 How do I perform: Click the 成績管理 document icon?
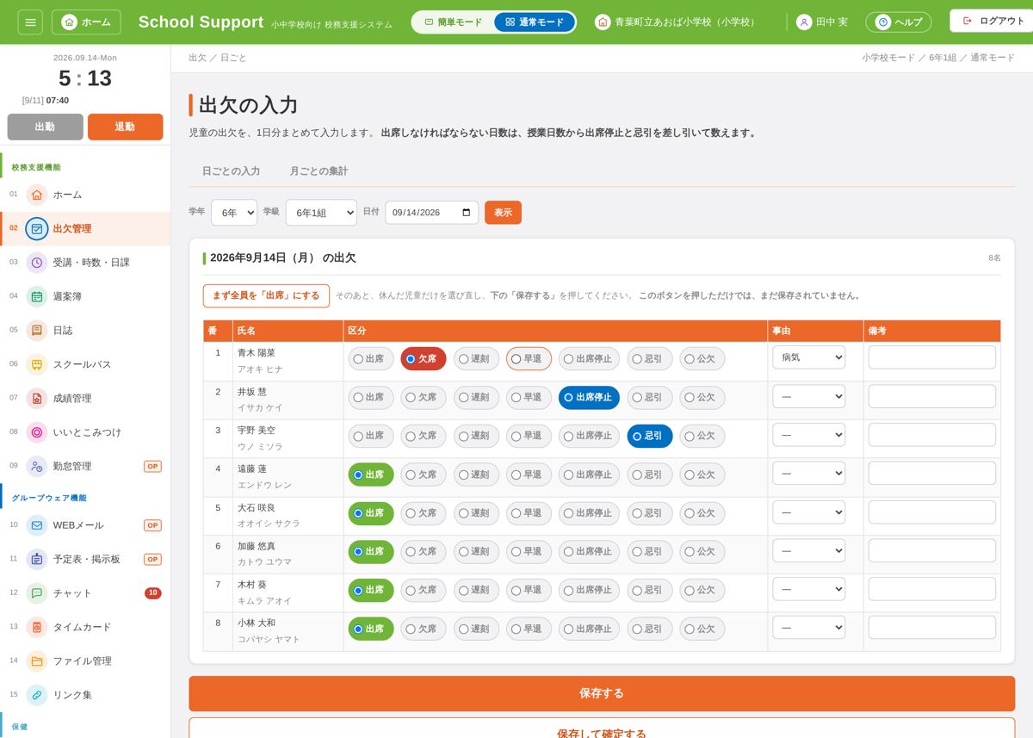pyautogui.click(x=36, y=399)
